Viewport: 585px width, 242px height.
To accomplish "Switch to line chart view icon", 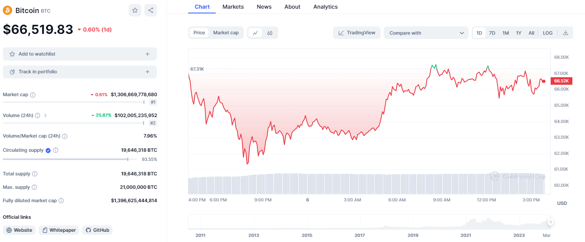I will [255, 33].
